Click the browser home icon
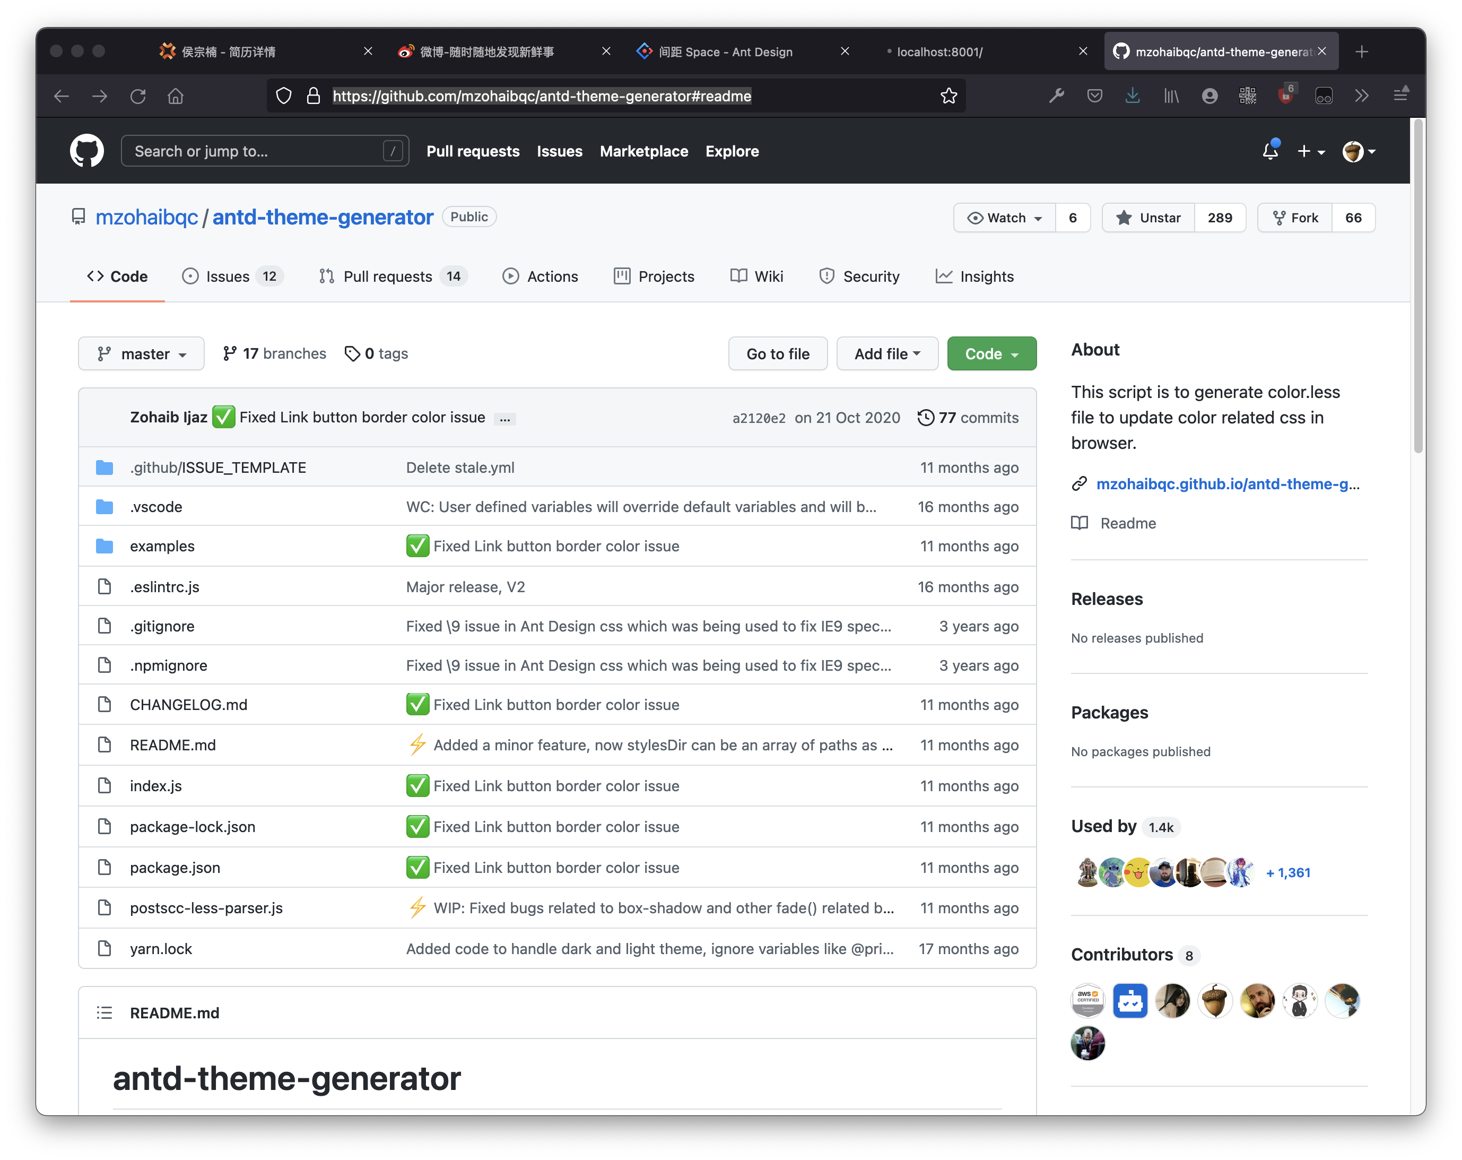This screenshot has width=1462, height=1160. coord(176,97)
